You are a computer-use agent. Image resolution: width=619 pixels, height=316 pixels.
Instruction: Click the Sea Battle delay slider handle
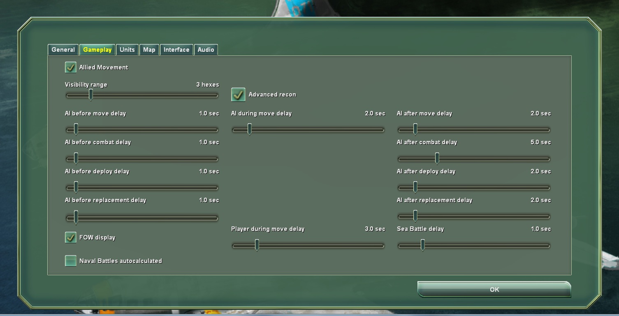pos(423,245)
